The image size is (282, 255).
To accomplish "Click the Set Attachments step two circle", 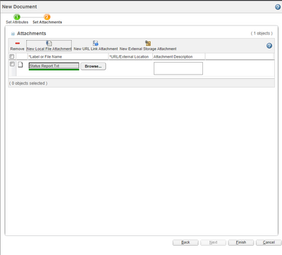I will pos(47,17).
